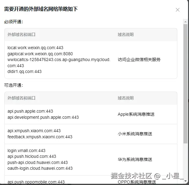Select dldir1.qq.com:443 entry
This screenshot has width=189, height=185.
[x=25, y=72]
